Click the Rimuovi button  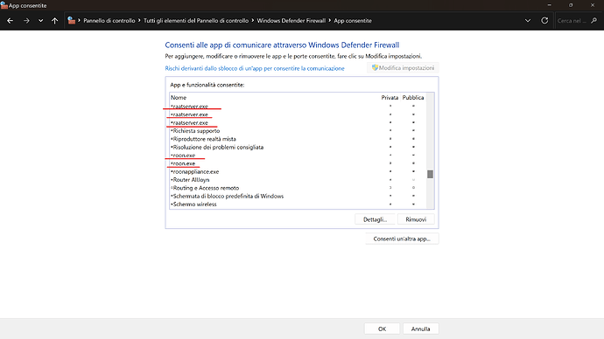pyautogui.click(x=416, y=219)
